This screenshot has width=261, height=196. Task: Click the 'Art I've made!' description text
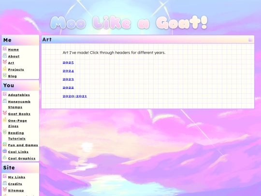(114, 53)
